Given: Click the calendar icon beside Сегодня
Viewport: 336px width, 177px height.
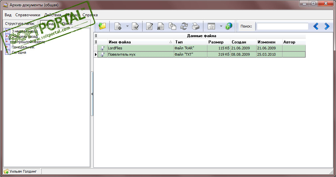Looking at the screenshot, I should [x=8, y=52].
